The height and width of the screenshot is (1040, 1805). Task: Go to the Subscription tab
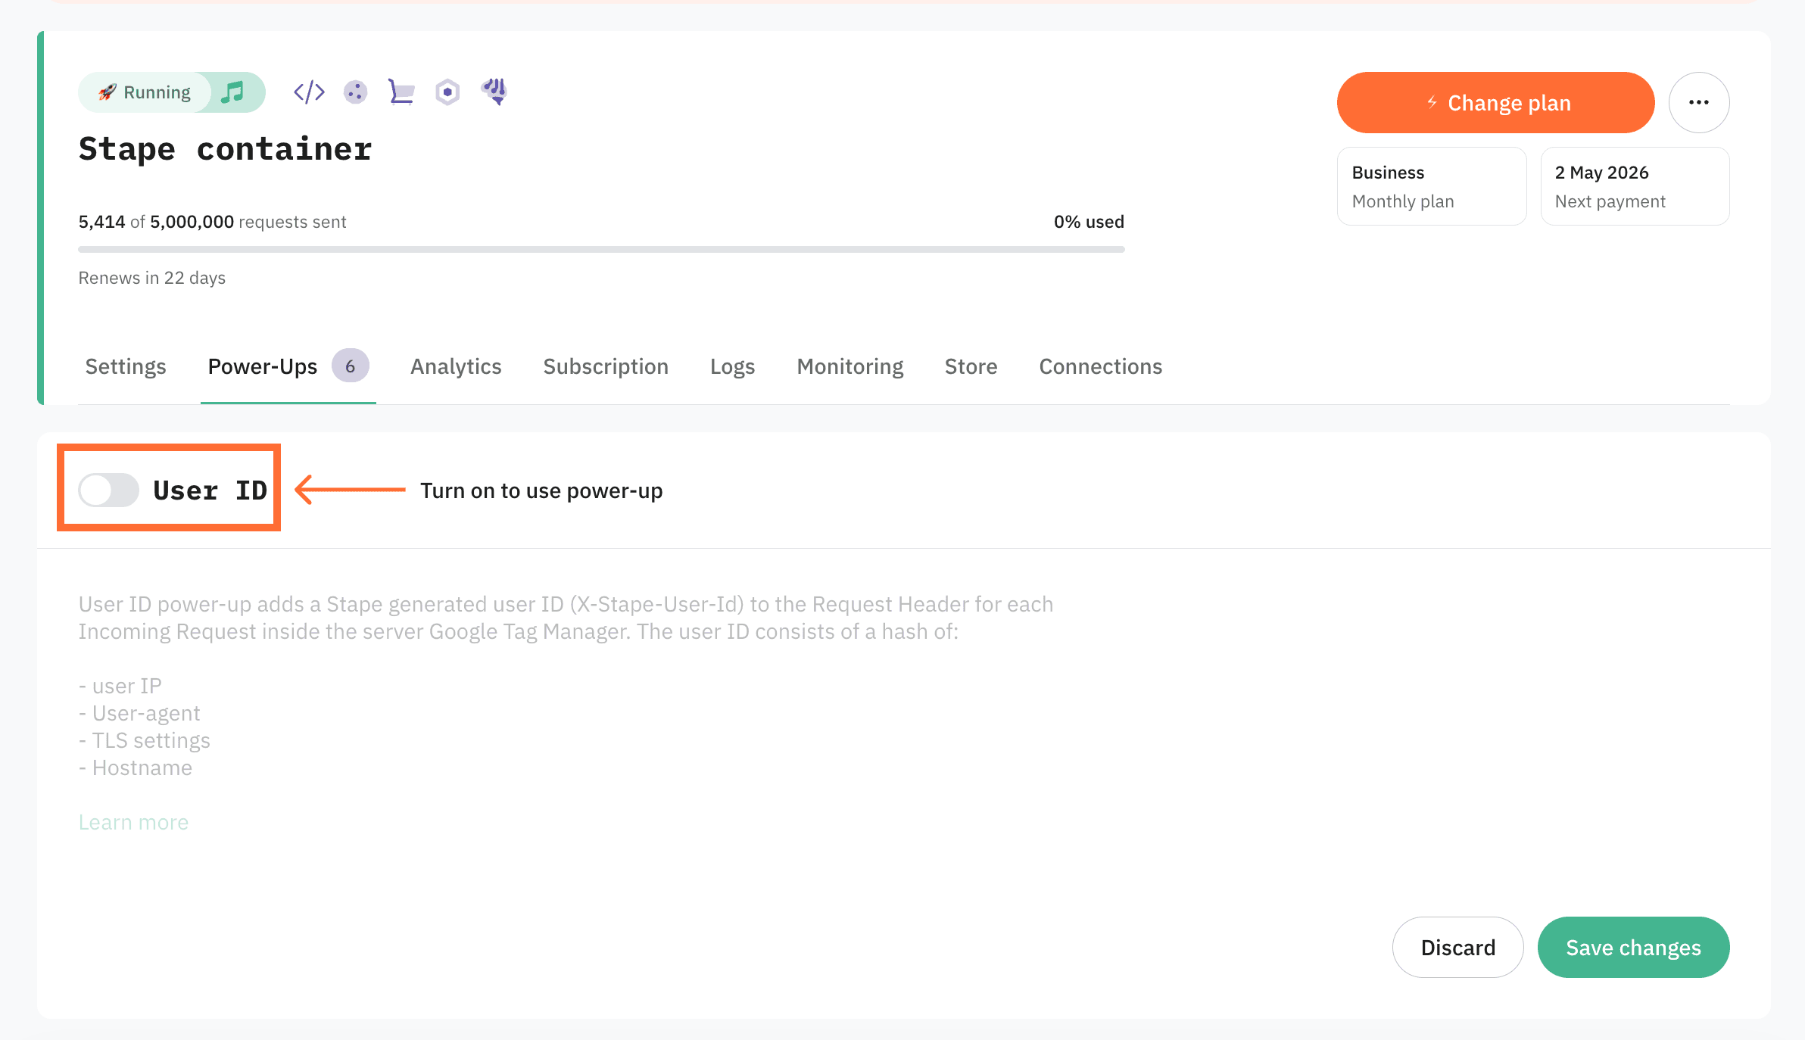click(606, 367)
